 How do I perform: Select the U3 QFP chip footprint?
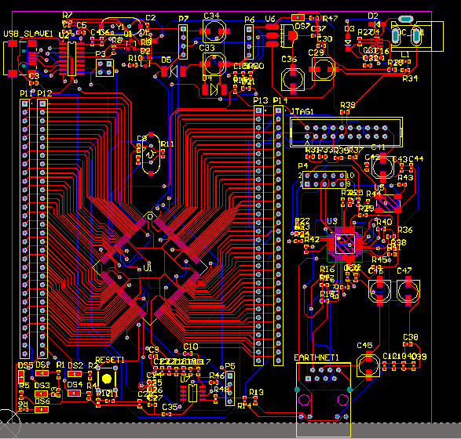coord(345,244)
